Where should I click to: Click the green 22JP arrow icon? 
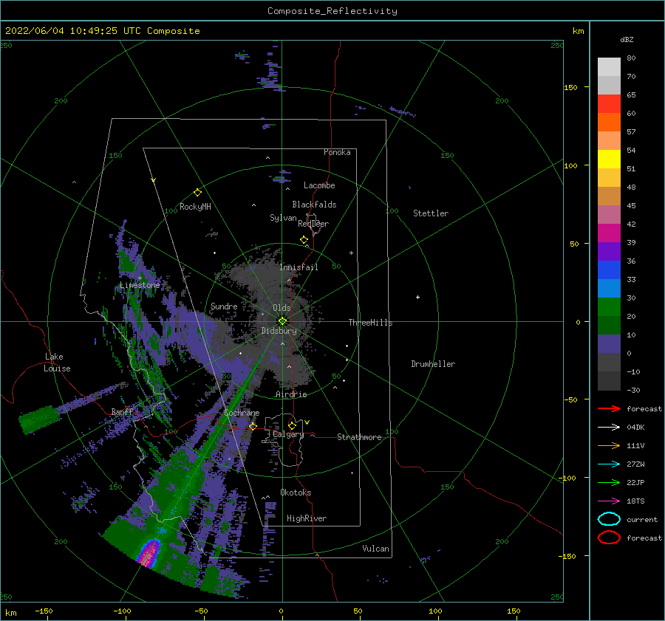pyautogui.click(x=609, y=482)
